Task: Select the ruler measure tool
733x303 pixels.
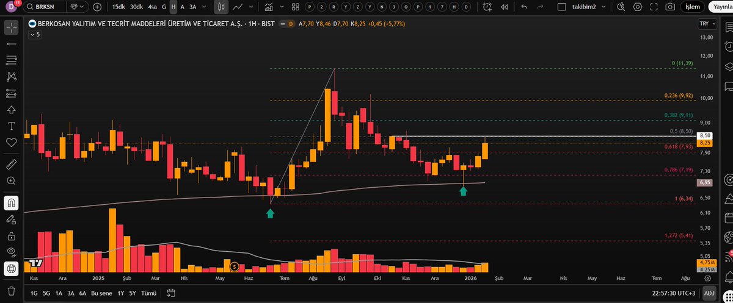Action: (x=11, y=165)
